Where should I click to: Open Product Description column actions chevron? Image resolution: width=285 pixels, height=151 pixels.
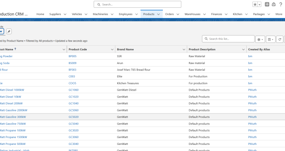[x=243, y=49]
